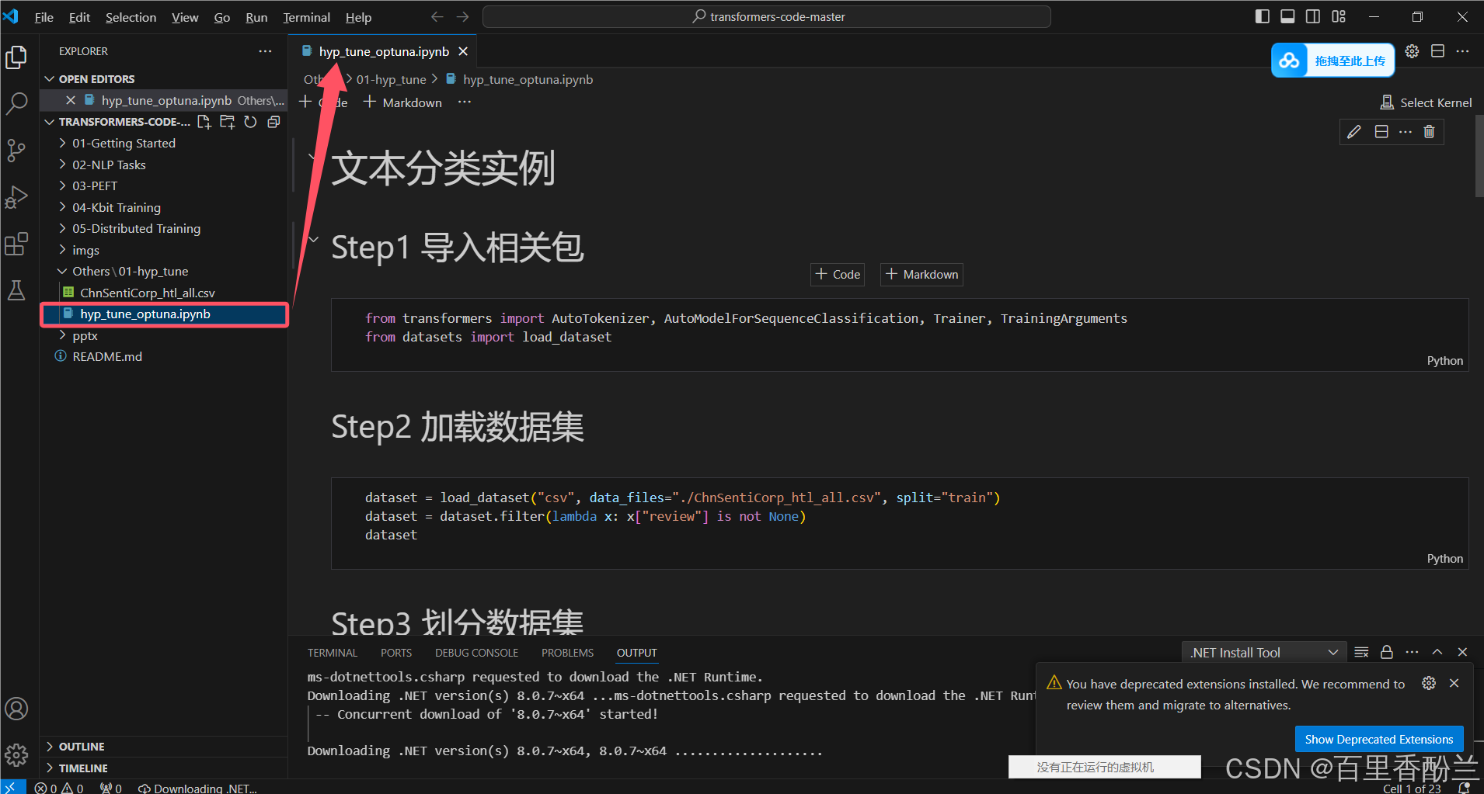The height and width of the screenshot is (794, 1484).
Task: Click the Baidu cloud upload button
Action: point(1332,61)
